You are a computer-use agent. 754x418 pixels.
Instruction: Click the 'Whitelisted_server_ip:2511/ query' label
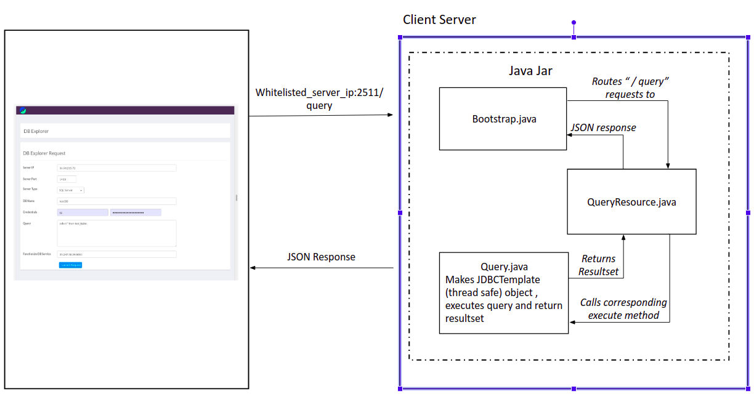[x=319, y=99]
